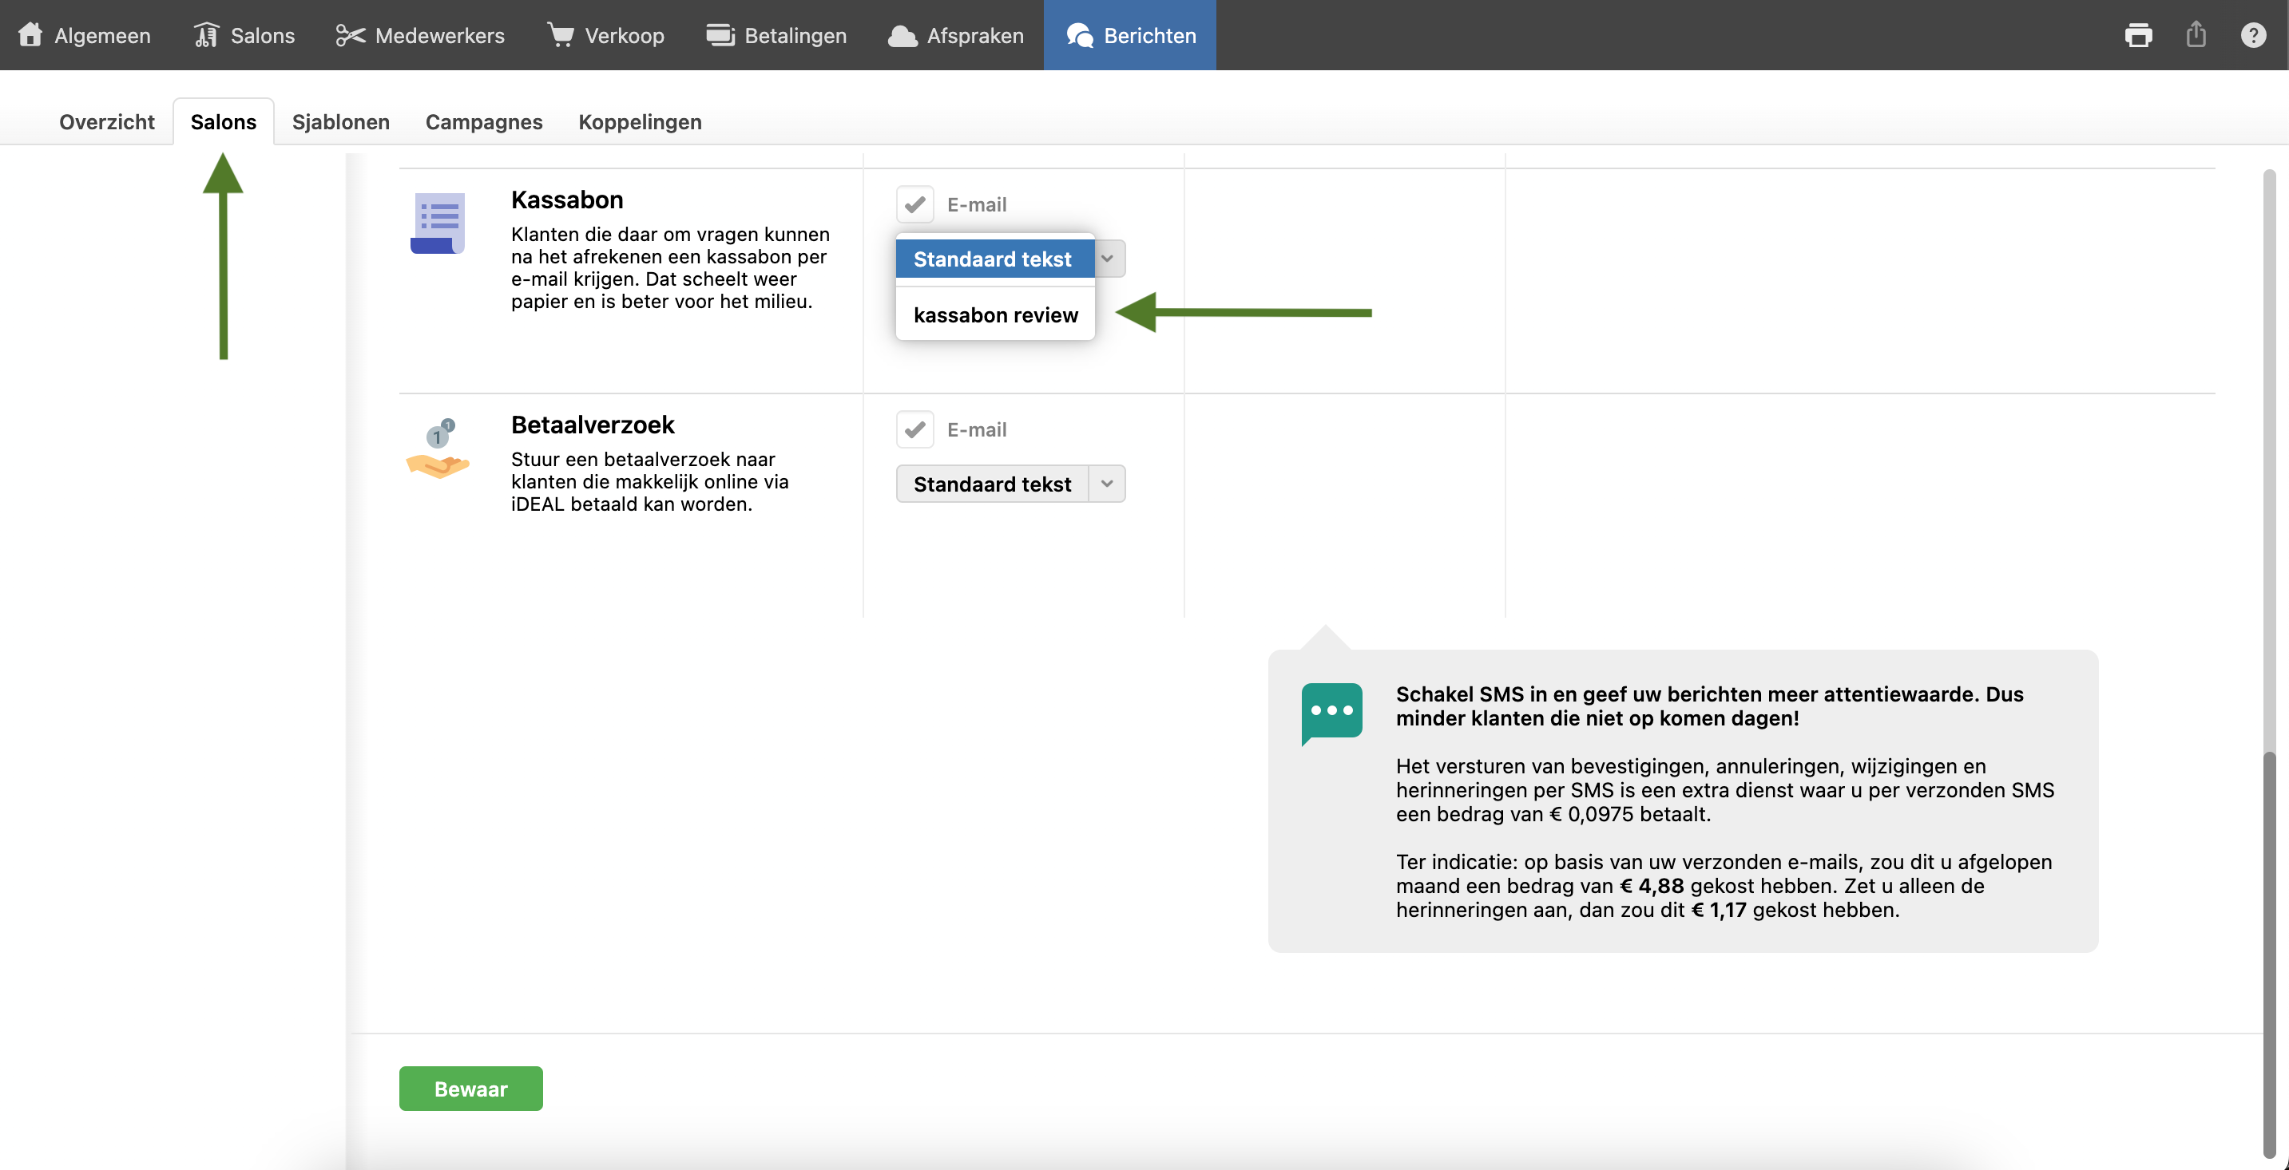This screenshot has height=1170, width=2289.
Task: Toggle the Kassabon E-mail checkbox
Action: (x=914, y=205)
